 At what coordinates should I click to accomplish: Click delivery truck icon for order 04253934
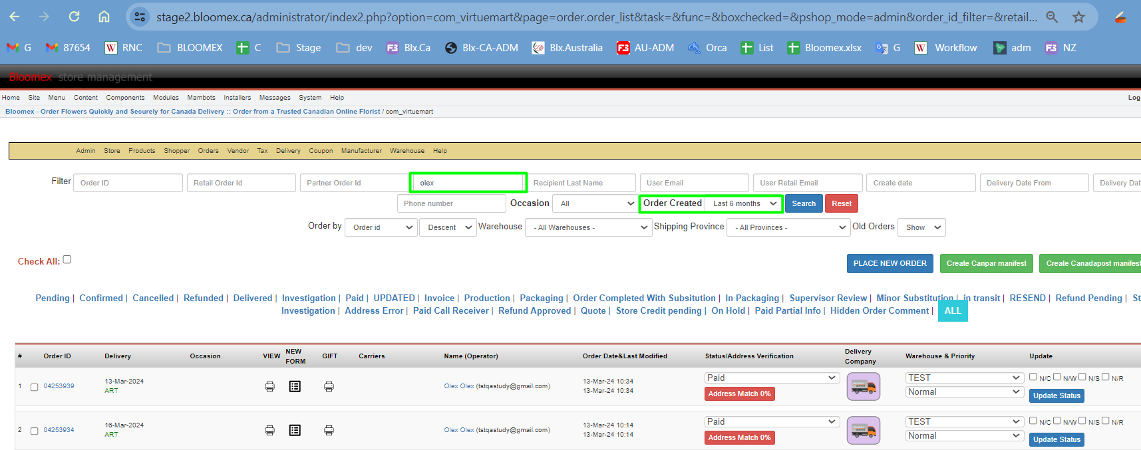pos(863,430)
